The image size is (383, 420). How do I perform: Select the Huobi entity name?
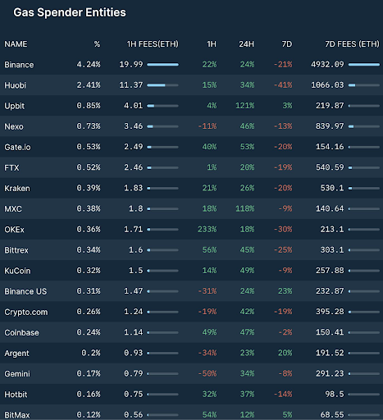tap(15, 85)
